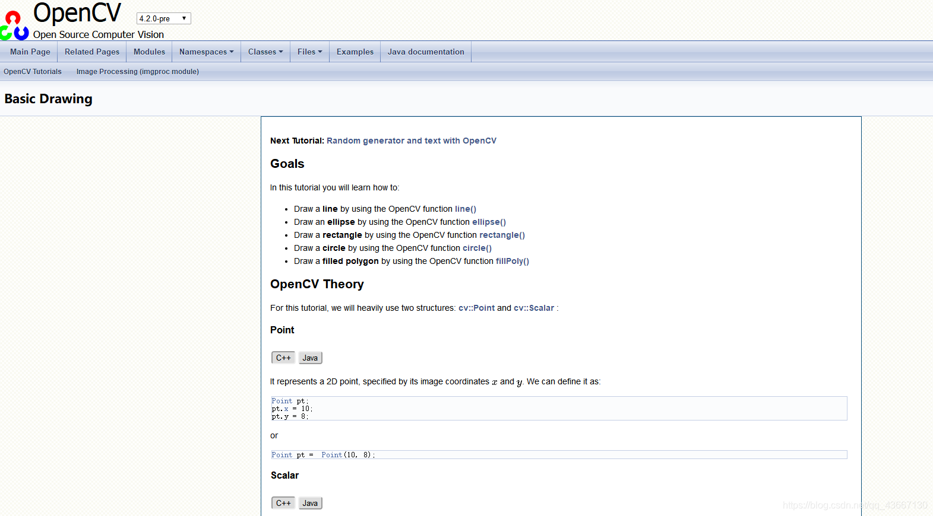Click the 'Open Source Computer Vision' subtitle

click(99, 34)
